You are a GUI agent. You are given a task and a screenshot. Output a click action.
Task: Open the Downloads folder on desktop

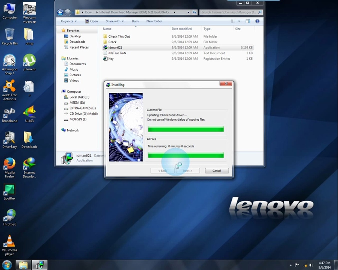tap(29, 140)
